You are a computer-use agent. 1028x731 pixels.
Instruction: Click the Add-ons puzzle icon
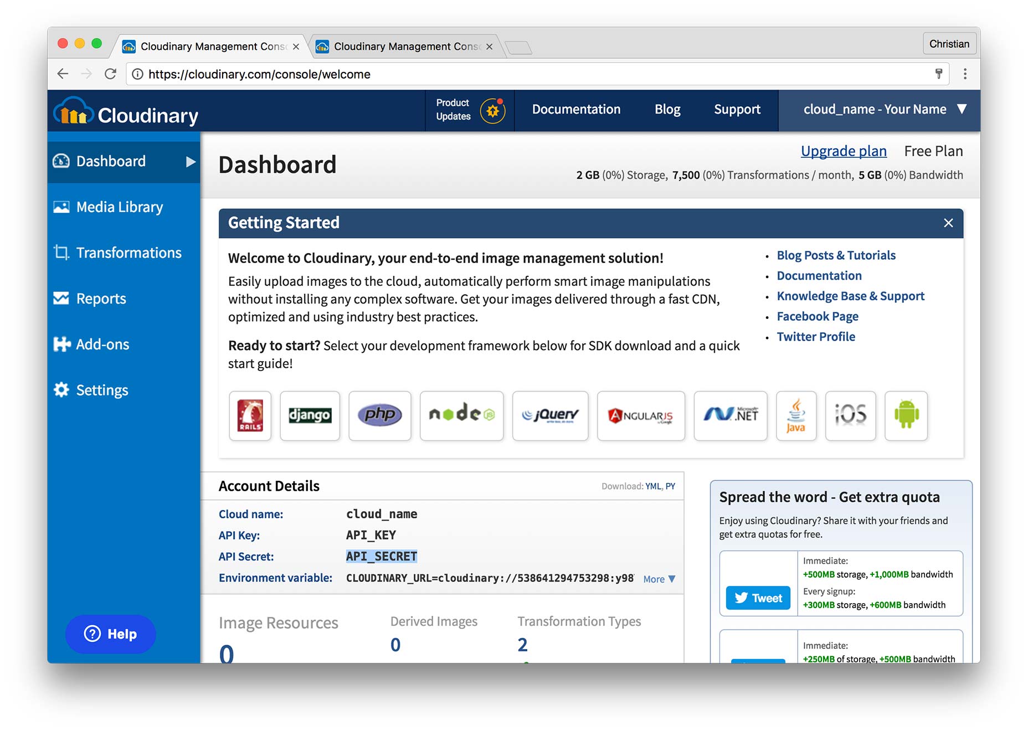[61, 344]
